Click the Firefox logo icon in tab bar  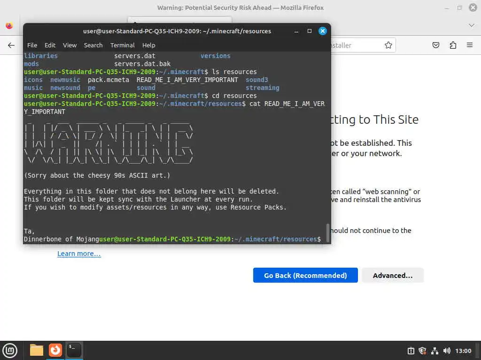click(9, 26)
